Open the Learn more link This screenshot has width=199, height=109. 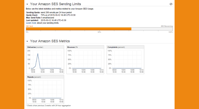(31, 23)
